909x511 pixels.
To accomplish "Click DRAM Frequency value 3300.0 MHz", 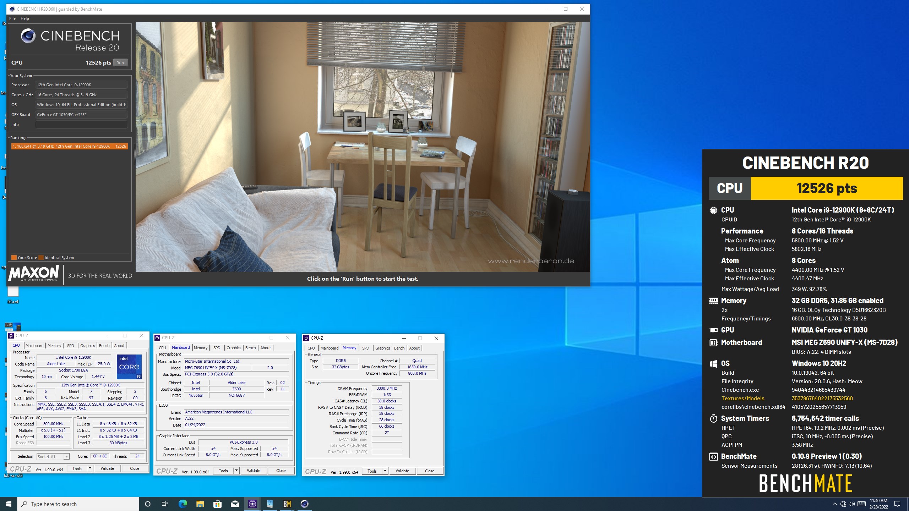I will tap(387, 388).
